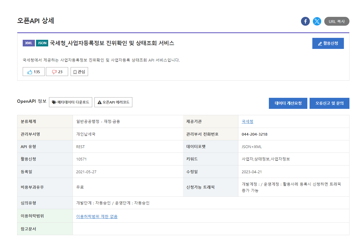Click the 심의유형 auto-approval value text

tap(113, 203)
